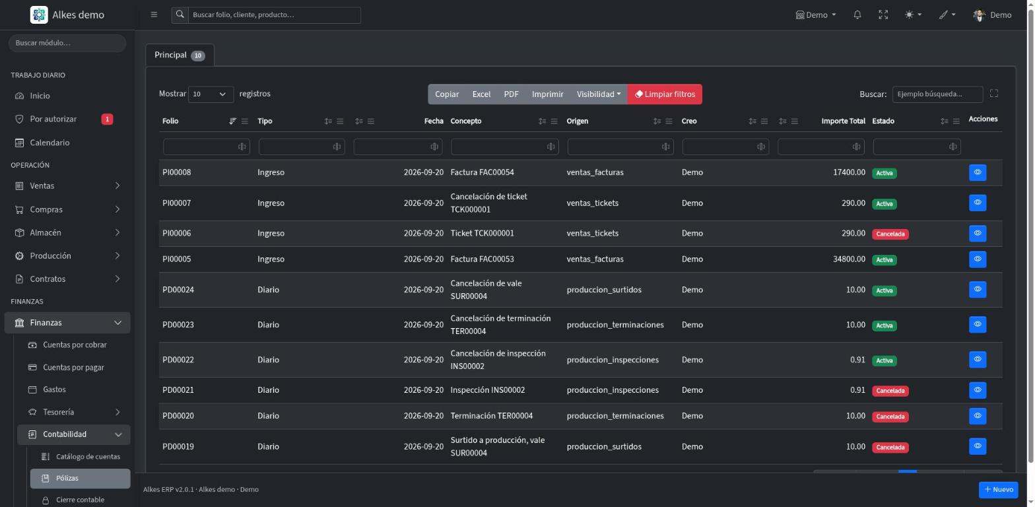
Task: Select the Principal tab
Action: [180, 55]
